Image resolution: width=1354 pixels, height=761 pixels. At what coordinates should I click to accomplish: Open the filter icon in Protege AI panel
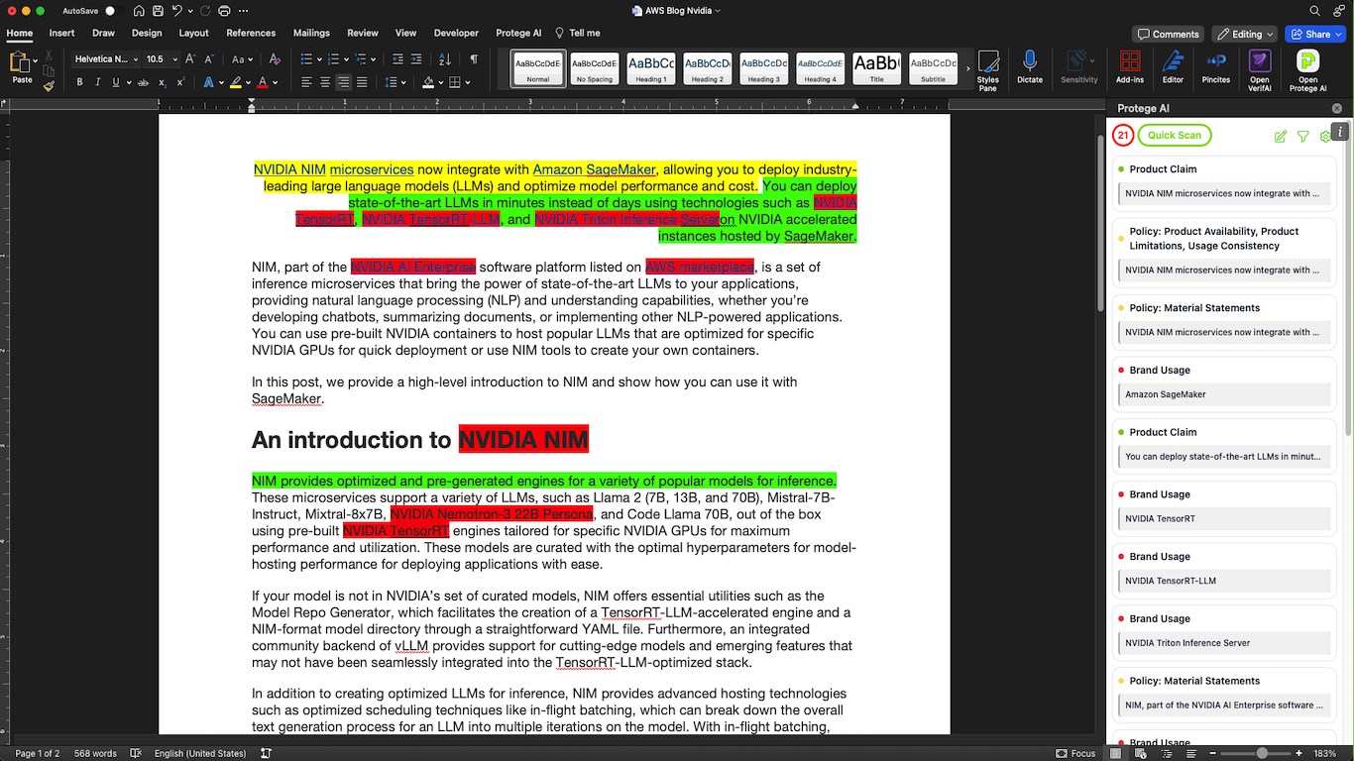click(1303, 136)
